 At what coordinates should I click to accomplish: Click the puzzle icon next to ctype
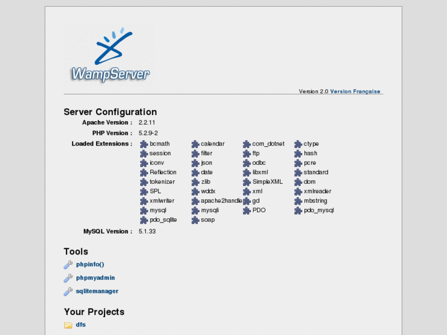click(298, 144)
